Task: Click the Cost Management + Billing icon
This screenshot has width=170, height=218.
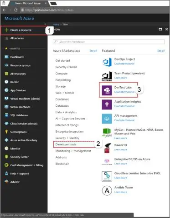Action: [x=6, y=165]
